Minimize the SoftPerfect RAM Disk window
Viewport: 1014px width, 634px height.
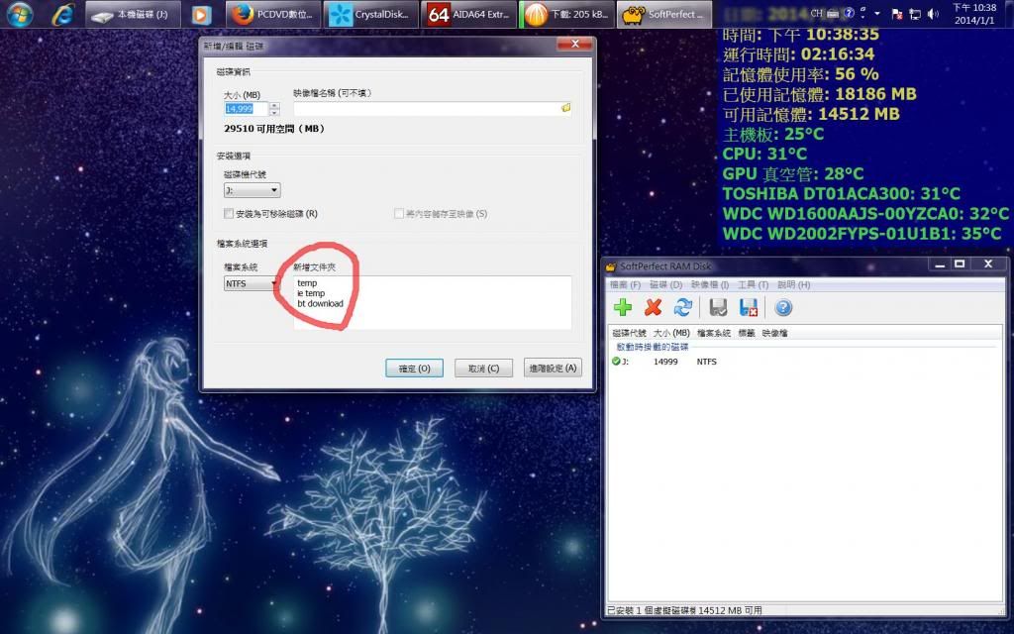coord(940,264)
